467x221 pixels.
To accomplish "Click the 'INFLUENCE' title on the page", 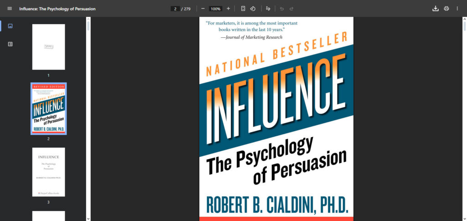I will (276, 100).
